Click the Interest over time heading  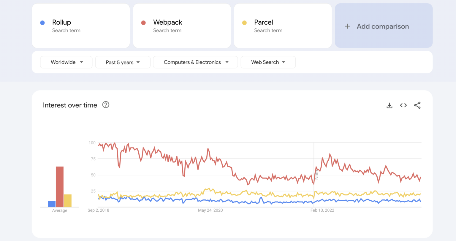(x=70, y=105)
